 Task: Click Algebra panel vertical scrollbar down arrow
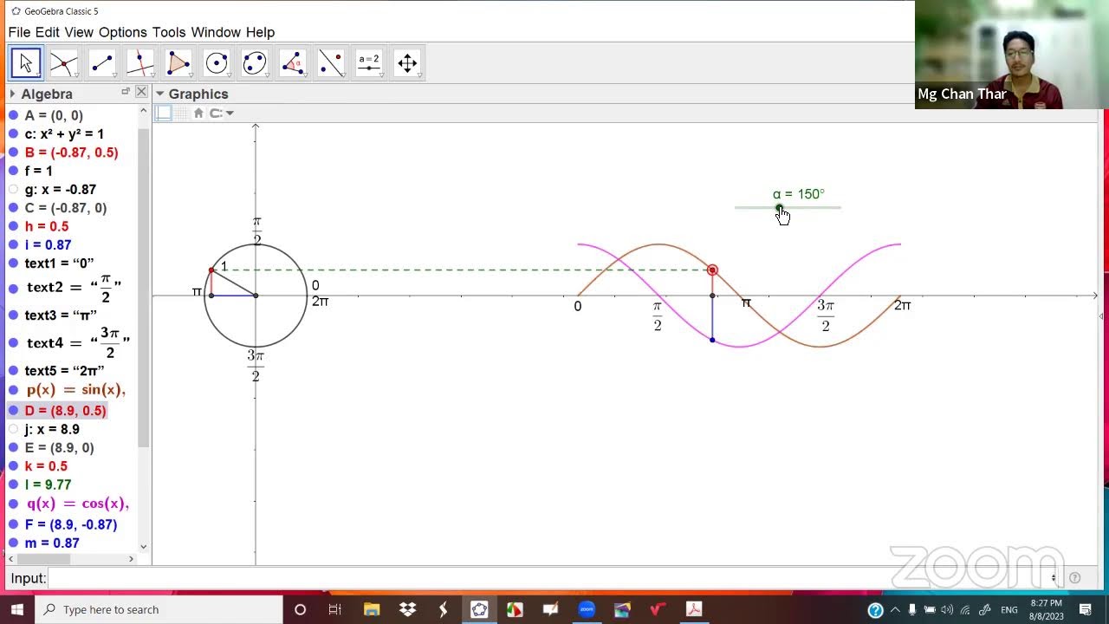coord(144,547)
